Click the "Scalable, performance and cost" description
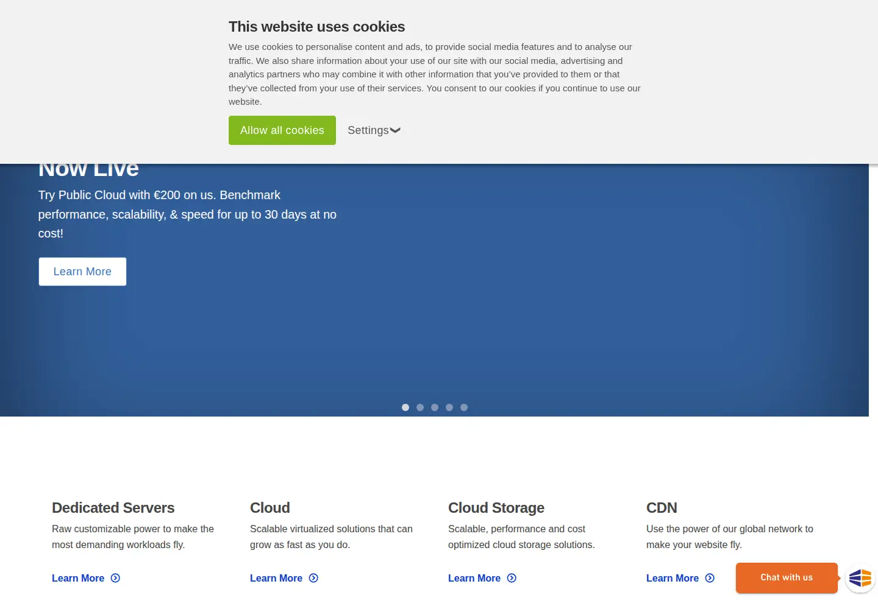878x609 pixels. [521, 537]
